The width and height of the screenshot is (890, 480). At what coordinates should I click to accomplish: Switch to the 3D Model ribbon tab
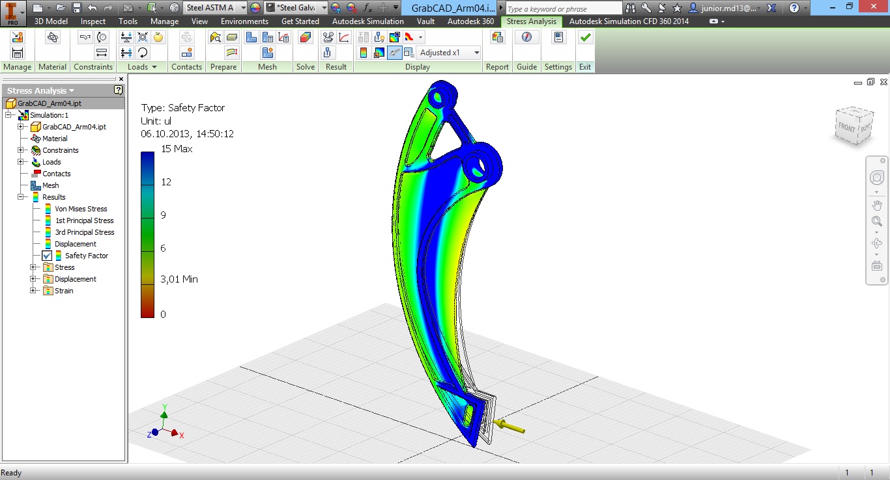click(x=51, y=21)
